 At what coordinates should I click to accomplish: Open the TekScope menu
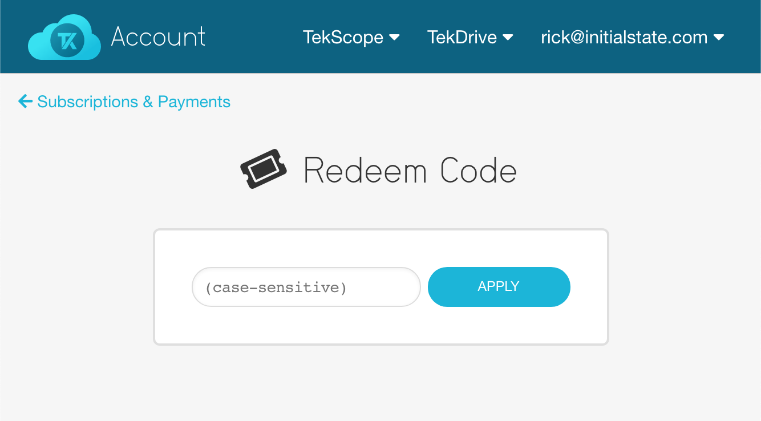pyautogui.click(x=343, y=38)
